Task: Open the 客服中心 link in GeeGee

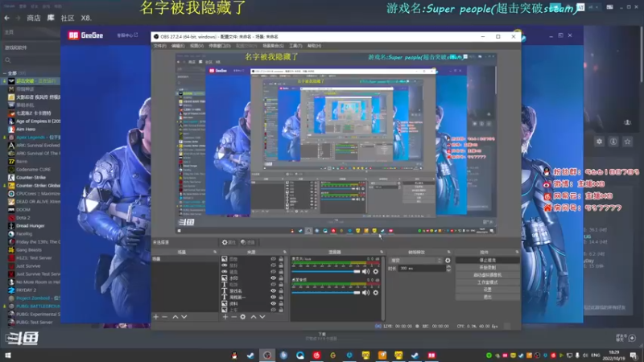Action: [x=127, y=35]
